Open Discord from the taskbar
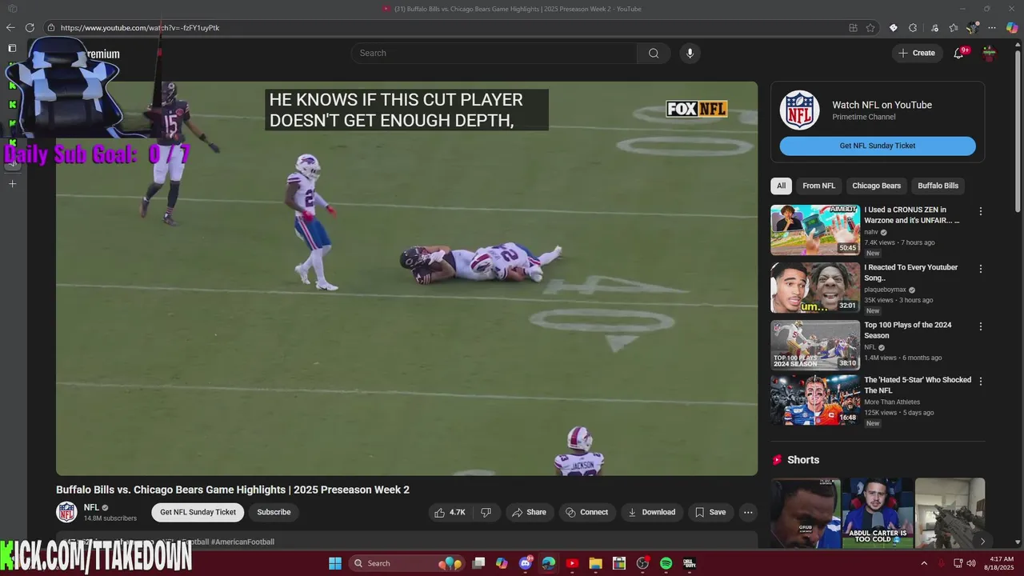The height and width of the screenshot is (576, 1024). (x=526, y=563)
